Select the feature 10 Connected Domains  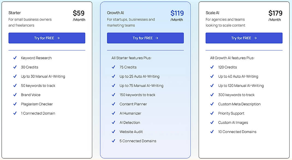click(237, 132)
